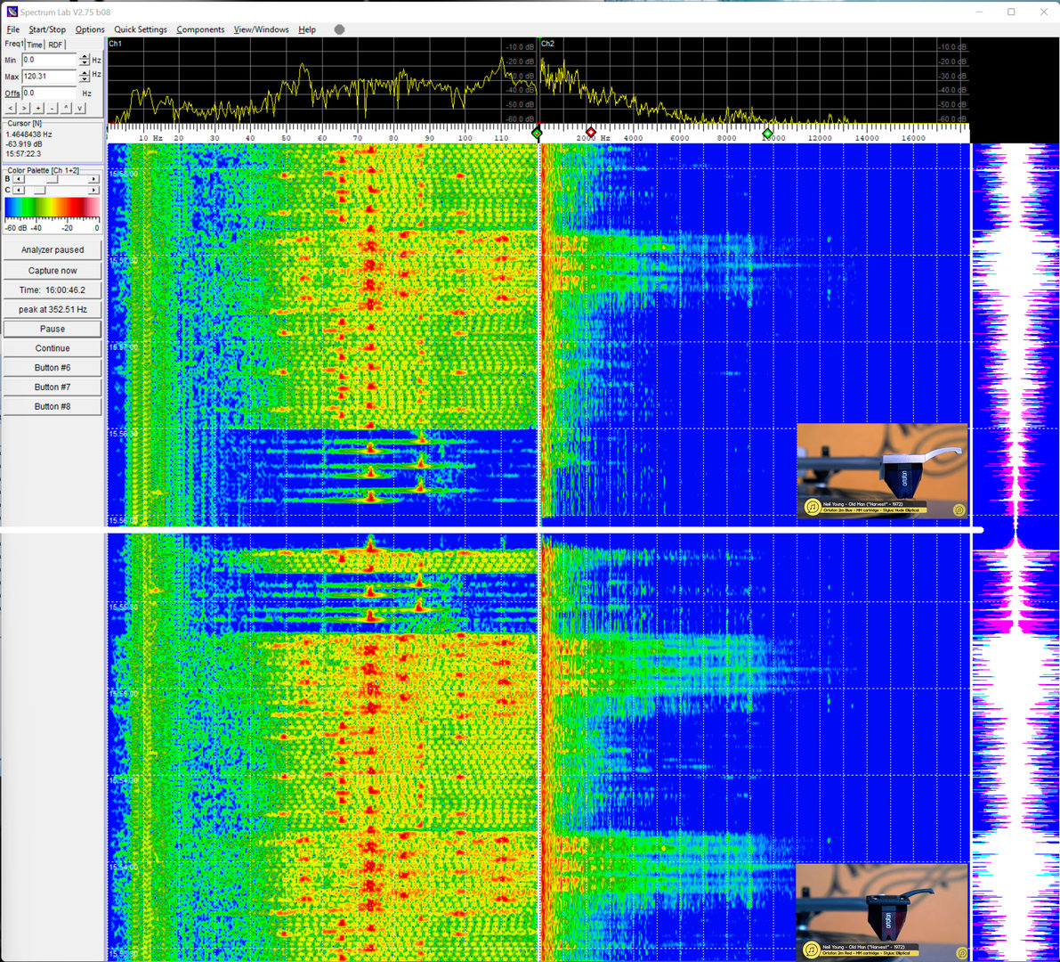The height and width of the screenshot is (962, 1060).
Task: Open the Options menu
Action: tap(90, 29)
